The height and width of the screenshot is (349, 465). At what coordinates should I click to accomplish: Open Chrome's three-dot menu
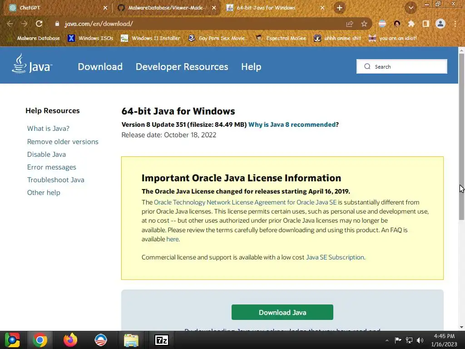[455, 24]
